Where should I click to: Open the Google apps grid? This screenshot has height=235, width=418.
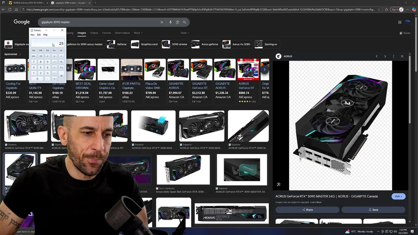(400, 22)
